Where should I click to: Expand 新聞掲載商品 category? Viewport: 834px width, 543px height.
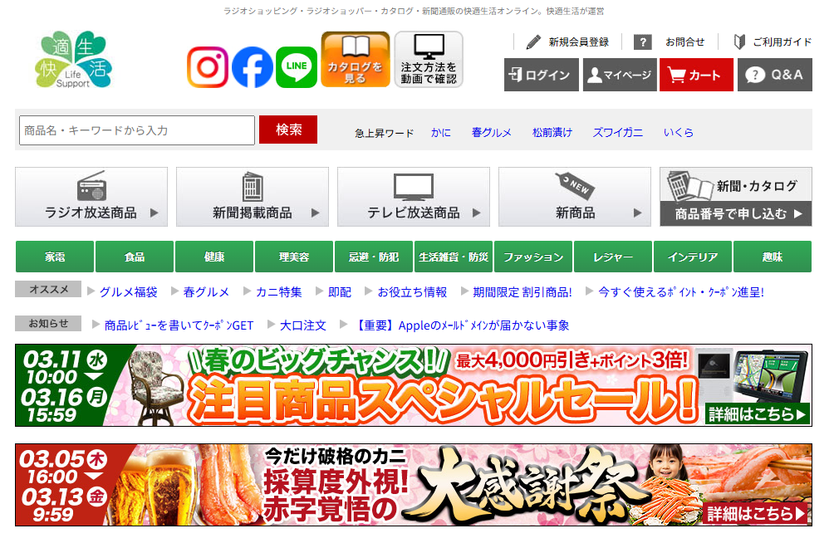tap(253, 197)
